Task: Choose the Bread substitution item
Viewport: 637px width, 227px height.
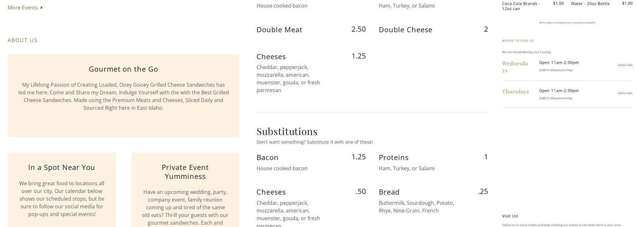Action: 389,192
